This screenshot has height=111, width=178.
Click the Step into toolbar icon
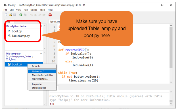pos(35,15)
